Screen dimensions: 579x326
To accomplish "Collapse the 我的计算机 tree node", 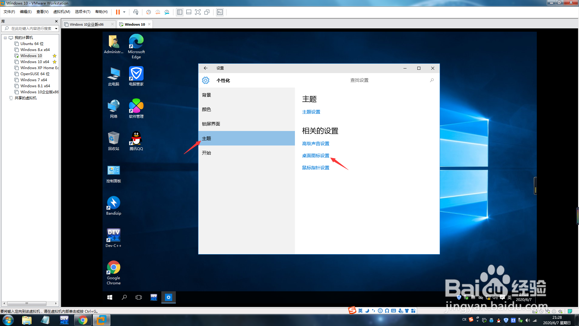I will tap(5, 38).
